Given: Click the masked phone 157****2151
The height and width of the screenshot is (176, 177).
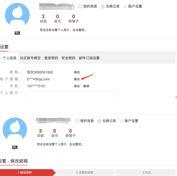Looking at the screenshot, I should pyautogui.click(x=36, y=86).
